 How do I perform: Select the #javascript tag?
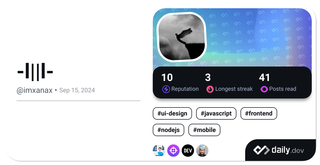pos(216,113)
